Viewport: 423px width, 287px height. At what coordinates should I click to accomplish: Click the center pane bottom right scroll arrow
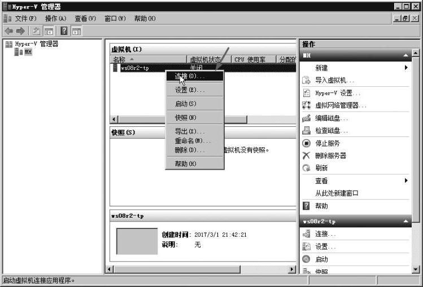tap(292, 269)
